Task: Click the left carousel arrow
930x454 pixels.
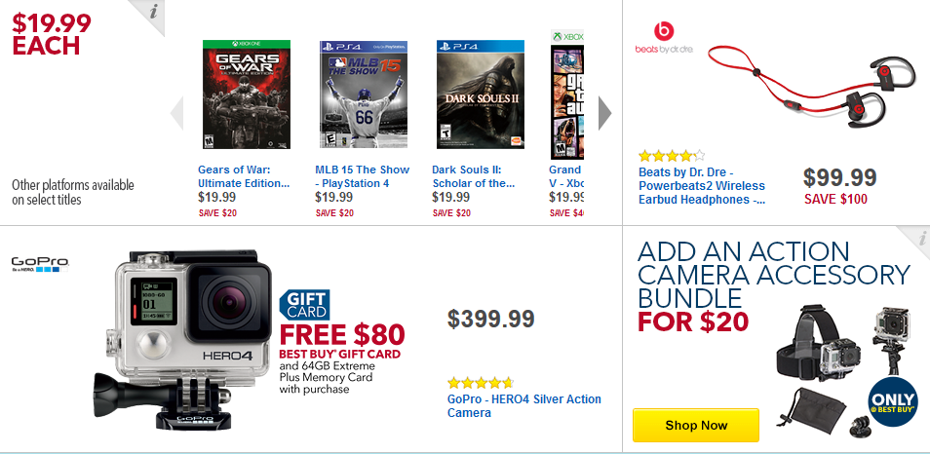Action: coord(176,113)
